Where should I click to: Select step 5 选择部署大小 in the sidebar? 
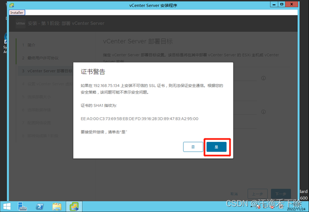click(x=36, y=97)
